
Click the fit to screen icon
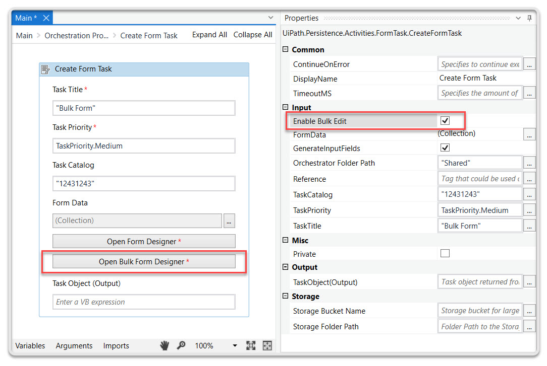251,345
